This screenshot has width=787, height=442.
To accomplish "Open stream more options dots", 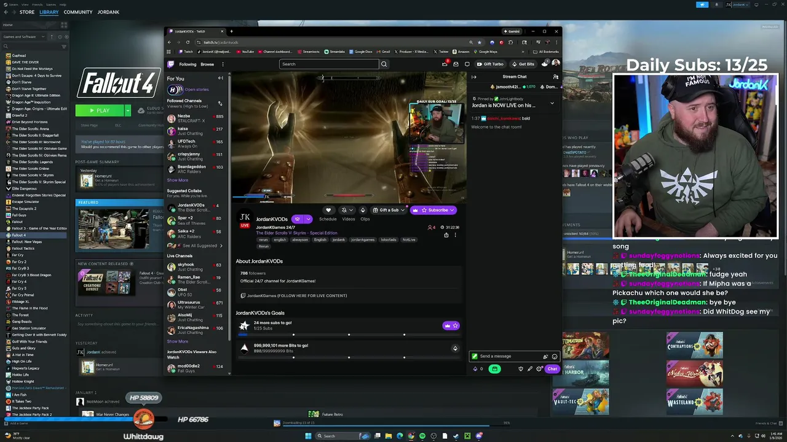I will pyautogui.click(x=455, y=235).
